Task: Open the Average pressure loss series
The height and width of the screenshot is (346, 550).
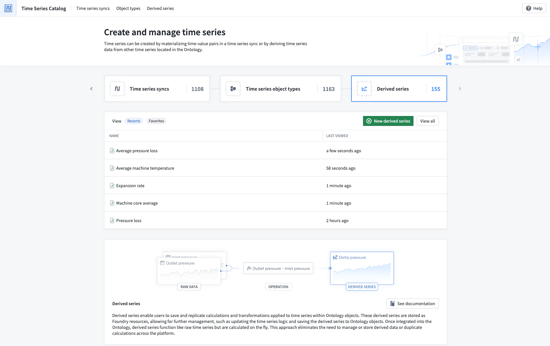Action: 137,151
